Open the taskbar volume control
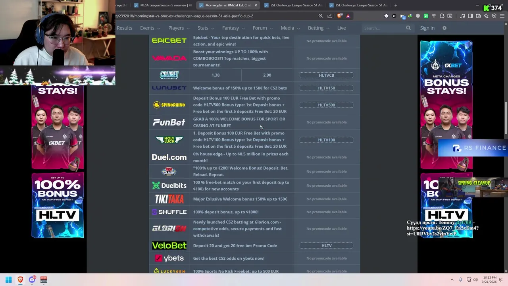The width and height of the screenshot is (508, 286). (475, 280)
